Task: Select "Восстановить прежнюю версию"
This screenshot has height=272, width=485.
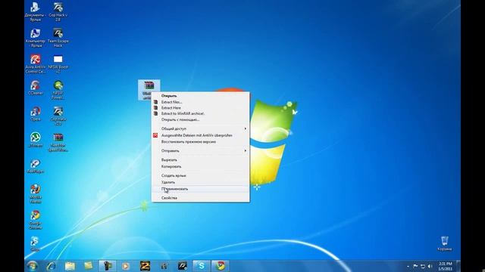Action: [200, 142]
